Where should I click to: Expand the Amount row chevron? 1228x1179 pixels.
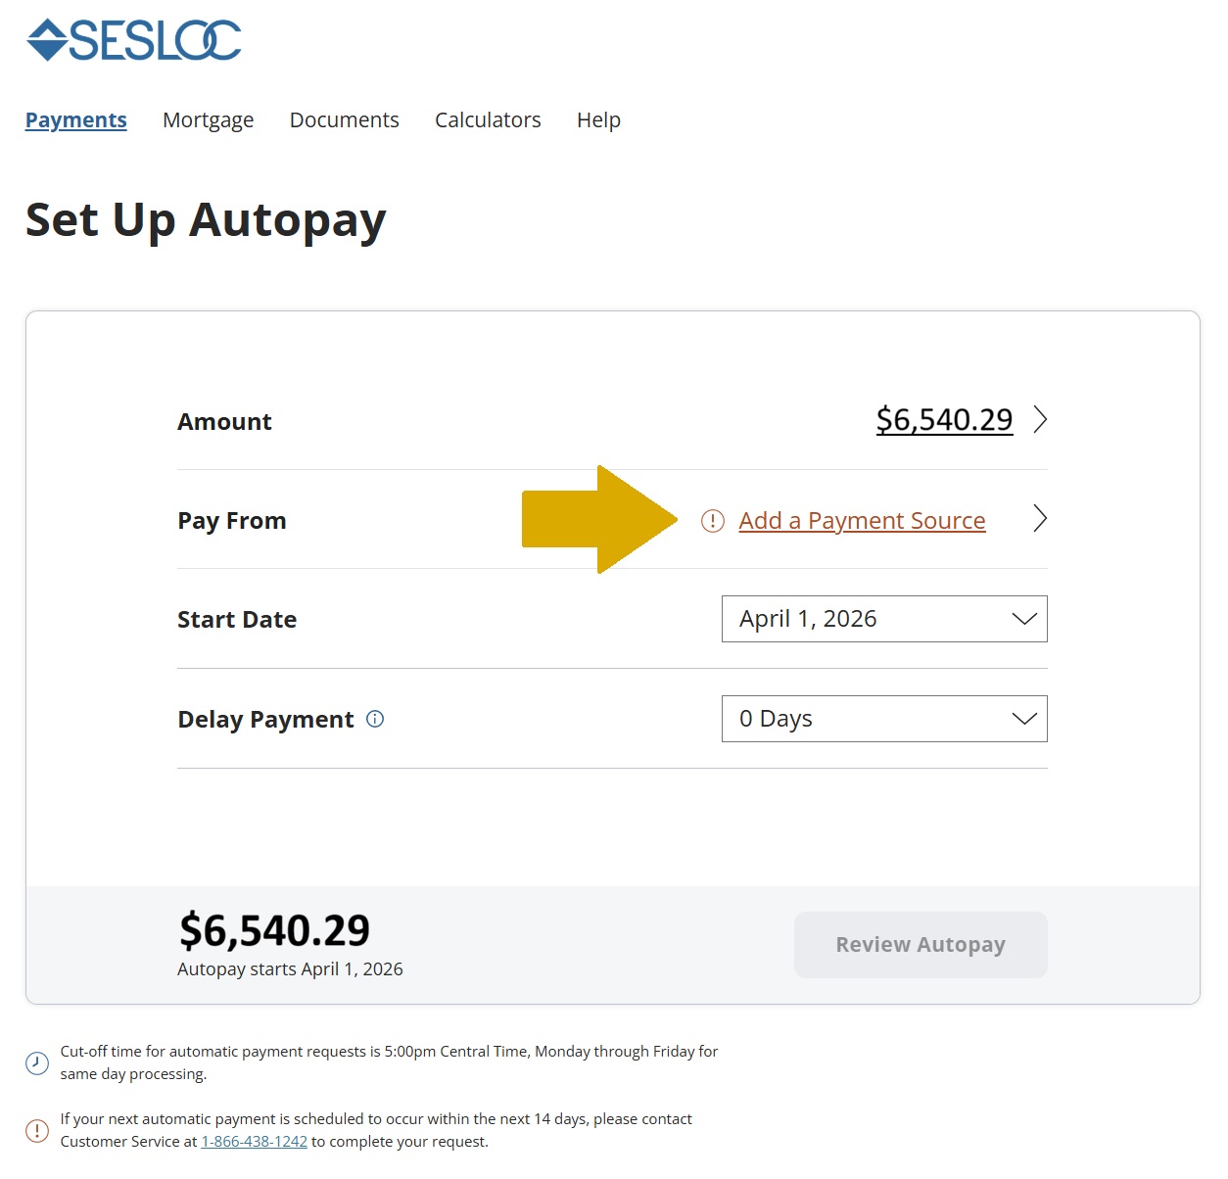click(1040, 419)
